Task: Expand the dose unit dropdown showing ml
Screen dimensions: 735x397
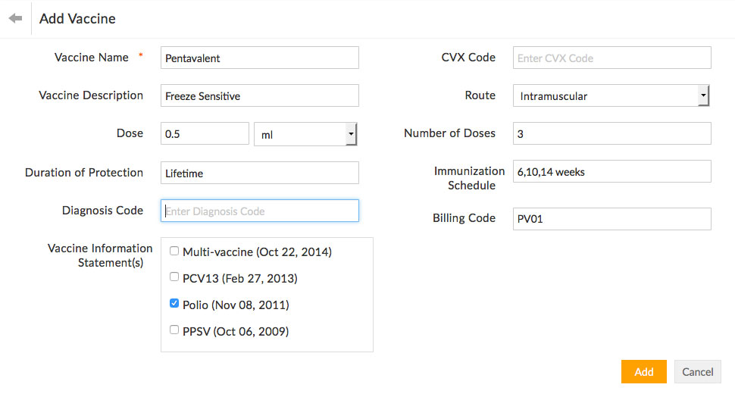Action: [x=305, y=134]
